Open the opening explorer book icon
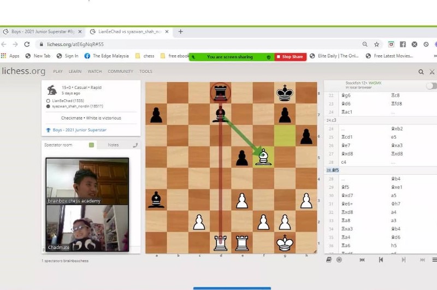437x290 pixels. [x=329, y=259]
